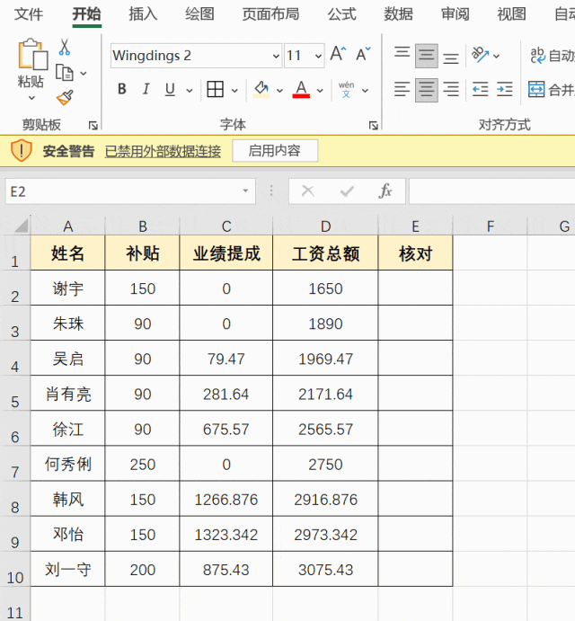Viewport: 575px width, 621px height.
Task: Open the 公式 ribbon tab
Action: 341,14
